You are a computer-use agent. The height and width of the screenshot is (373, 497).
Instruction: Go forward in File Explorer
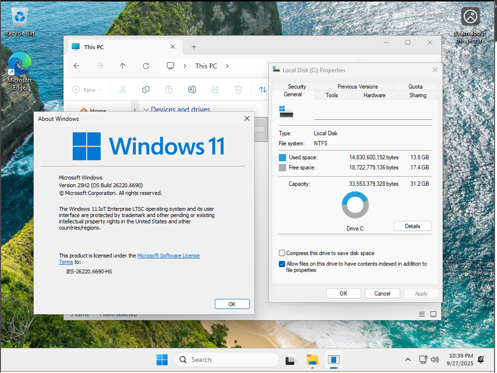[x=100, y=66]
